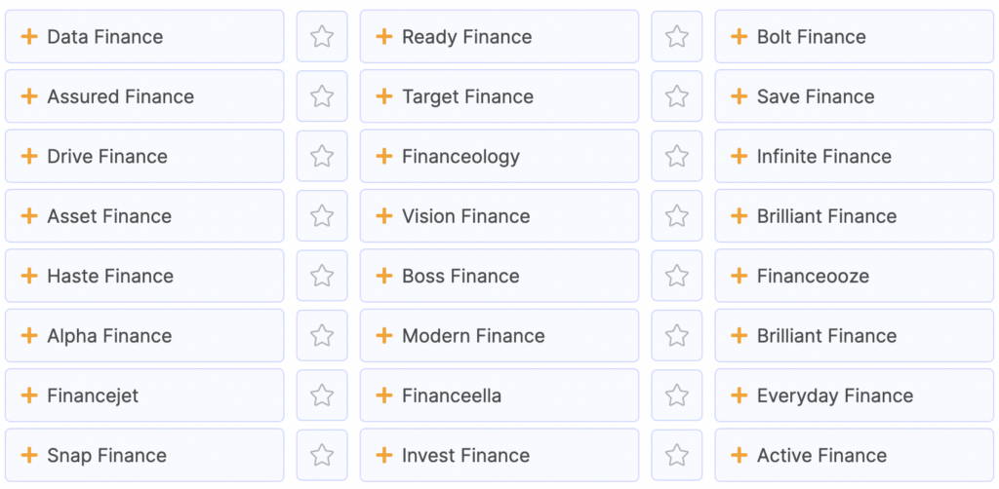Select the Modern Finance name
The height and width of the screenshot is (489, 999).
pyautogui.click(x=499, y=335)
